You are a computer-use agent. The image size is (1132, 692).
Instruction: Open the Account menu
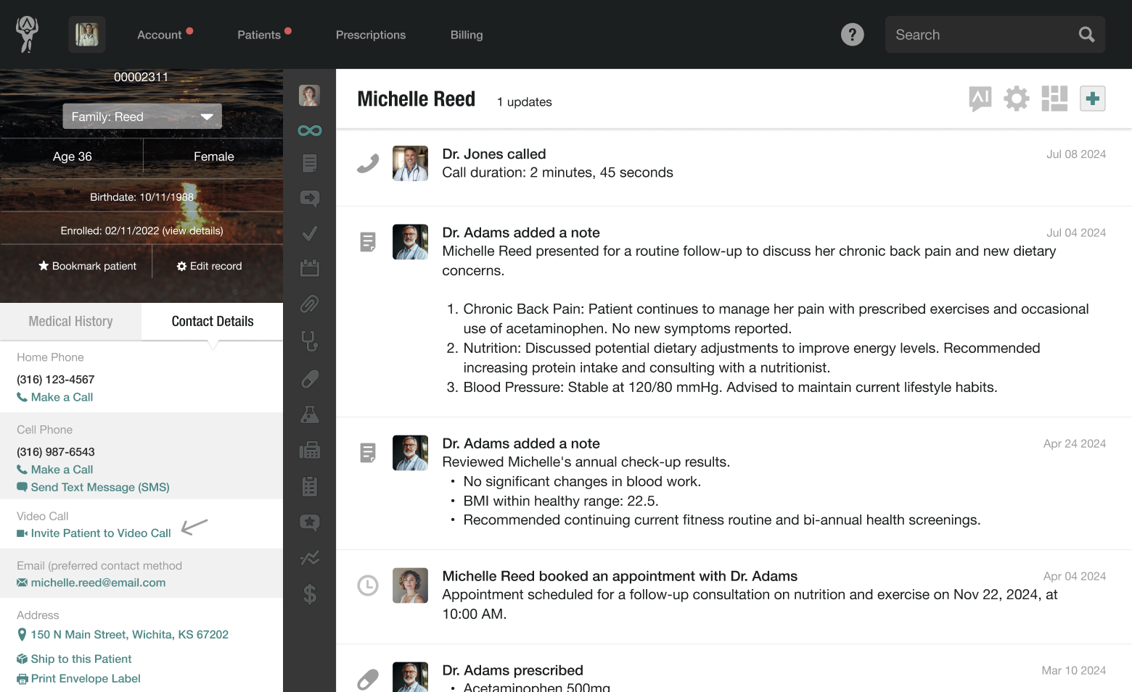pos(160,35)
